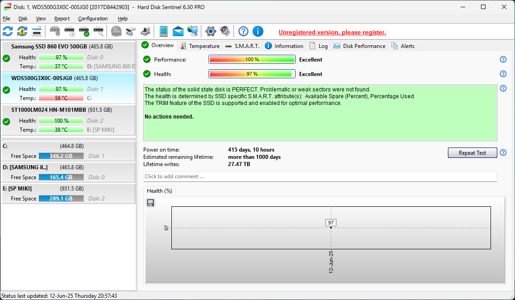Viewport: 515px width, 300px height.
Task: Click the blue notepad report toolbar icon
Action: [x=164, y=32]
